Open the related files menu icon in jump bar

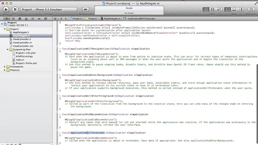pos(55,19)
